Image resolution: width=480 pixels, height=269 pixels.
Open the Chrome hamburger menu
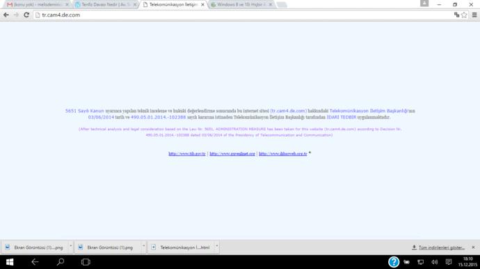point(474,15)
